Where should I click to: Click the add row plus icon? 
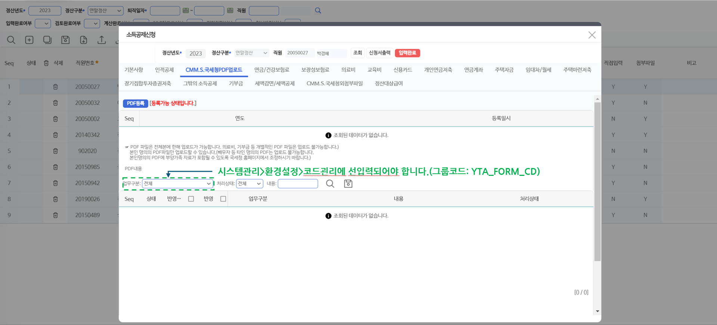tap(29, 40)
